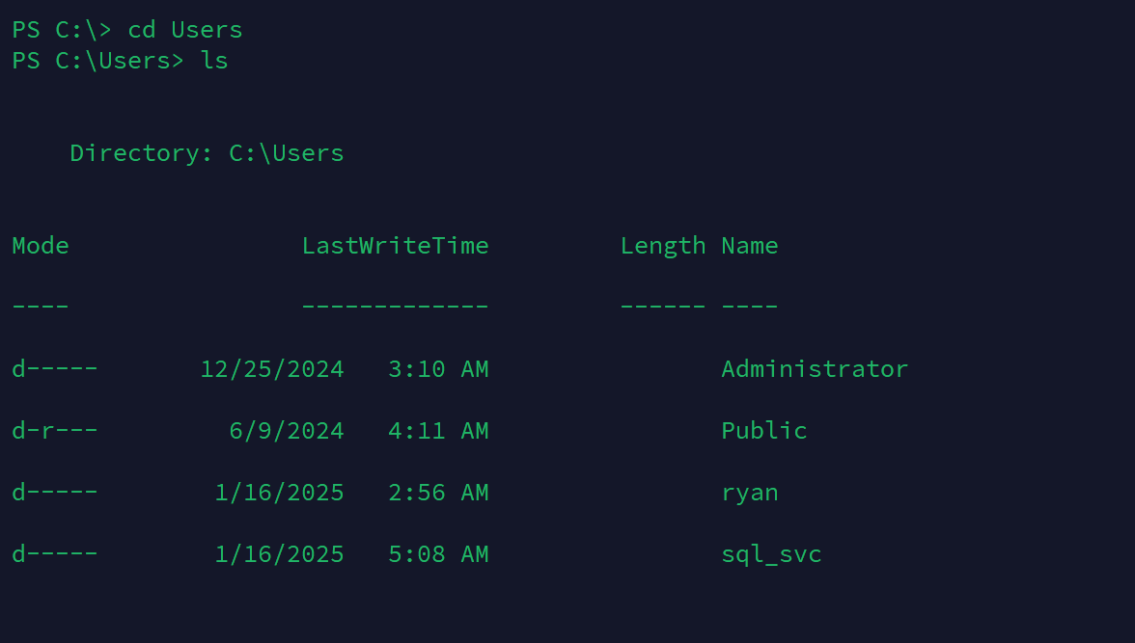
Task: Select the Public directory name
Action: click(764, 430)
